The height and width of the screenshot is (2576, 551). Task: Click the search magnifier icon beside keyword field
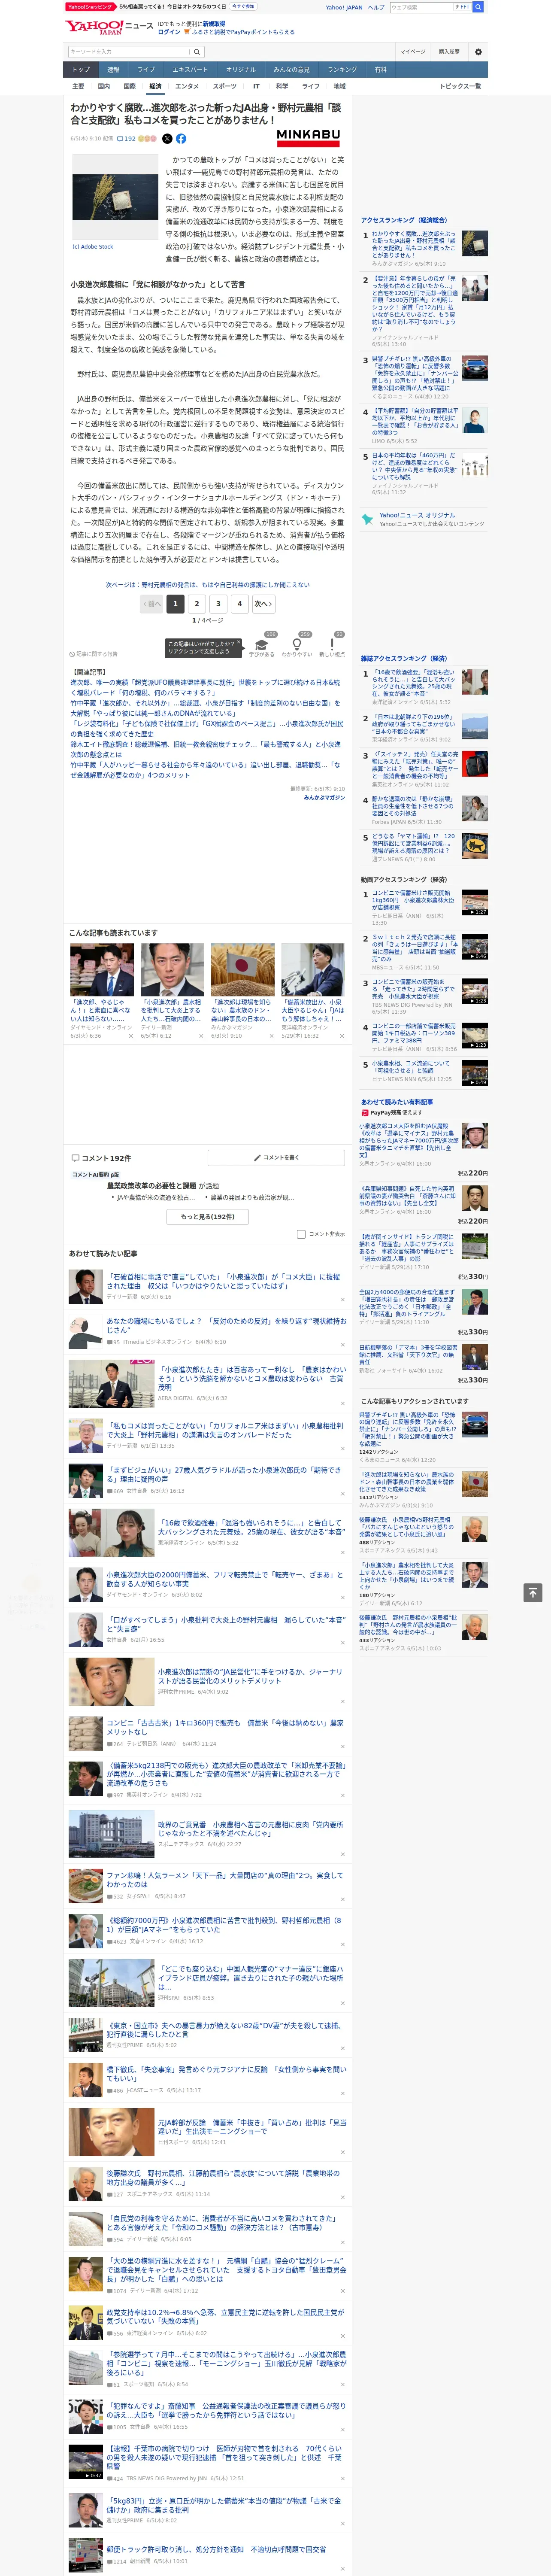click(198, 51)
